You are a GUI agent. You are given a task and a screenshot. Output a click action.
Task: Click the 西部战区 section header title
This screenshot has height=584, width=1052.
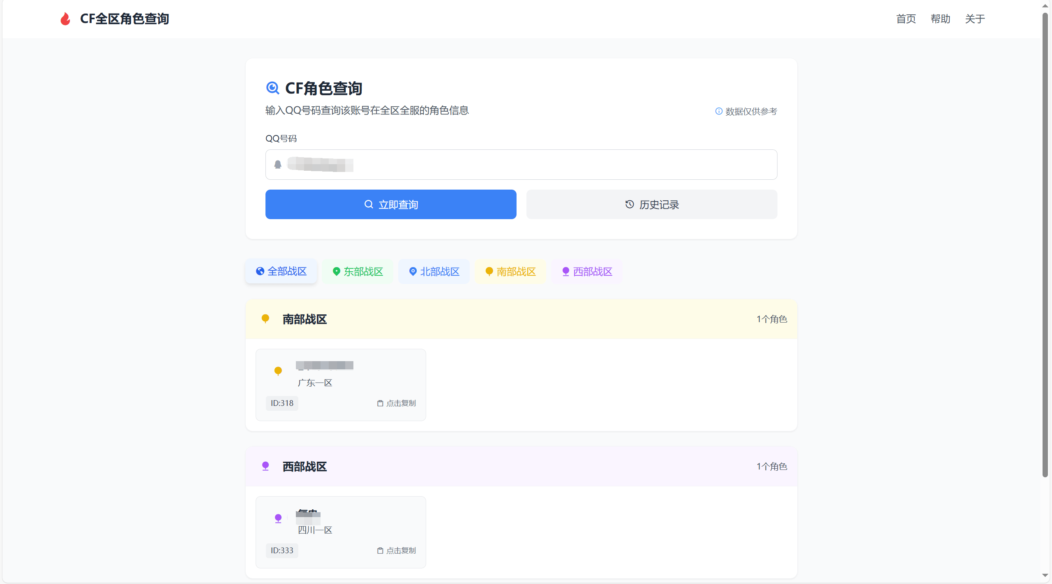tap(305, 467)
